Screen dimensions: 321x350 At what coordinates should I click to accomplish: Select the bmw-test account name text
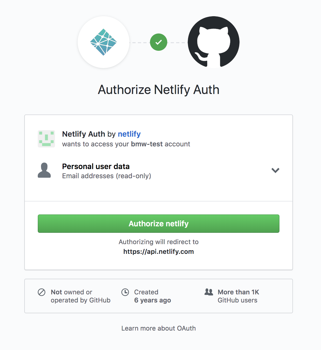146,144
